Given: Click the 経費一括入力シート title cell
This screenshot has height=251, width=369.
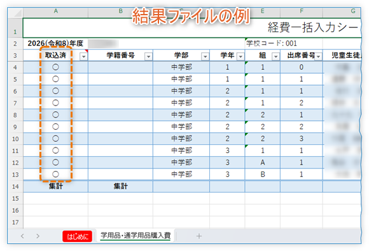Looking at the screenshot, I should point(191,28).
